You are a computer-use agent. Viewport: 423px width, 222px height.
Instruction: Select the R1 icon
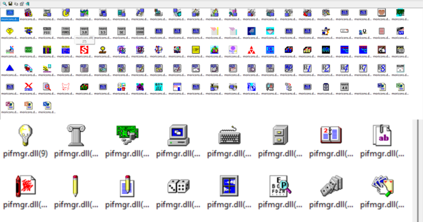pyautogui.click(x=307, y=68)
